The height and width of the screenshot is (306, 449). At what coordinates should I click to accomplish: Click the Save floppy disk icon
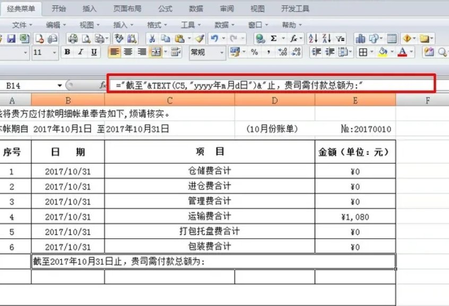[x=11, y=38]
